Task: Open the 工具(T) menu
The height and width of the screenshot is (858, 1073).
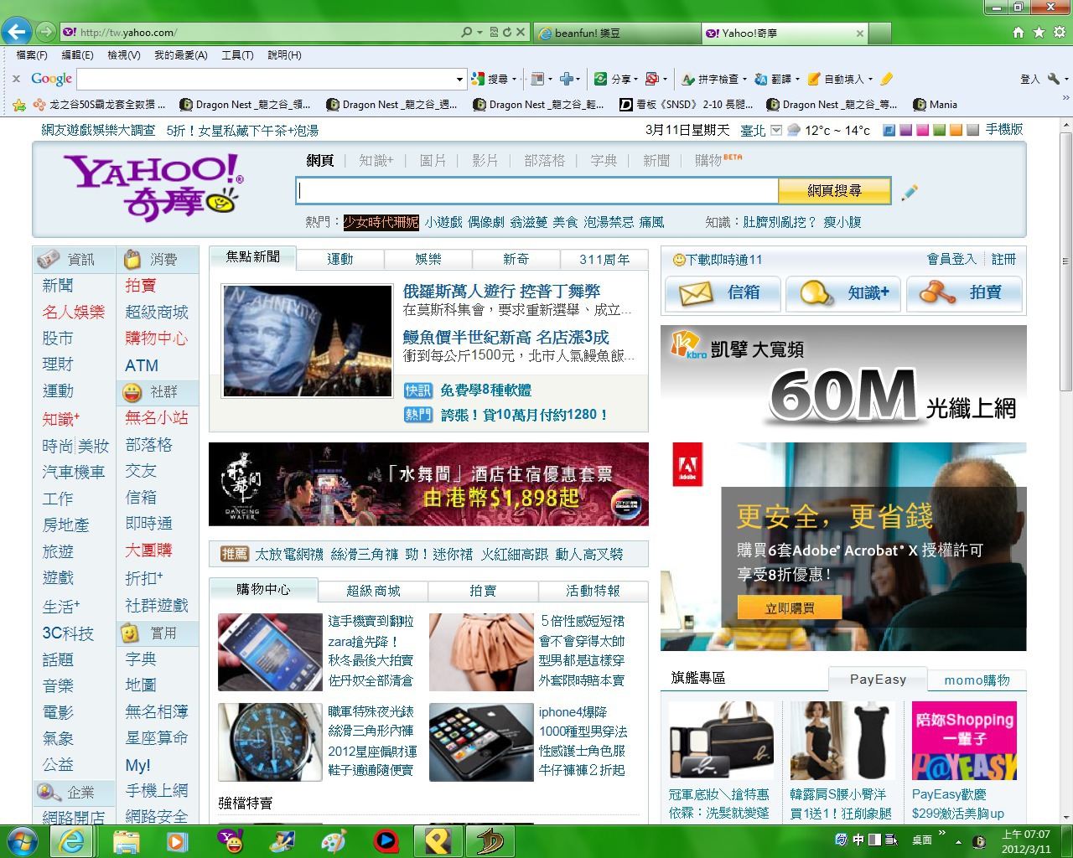Action: click(x=237, y=55)
